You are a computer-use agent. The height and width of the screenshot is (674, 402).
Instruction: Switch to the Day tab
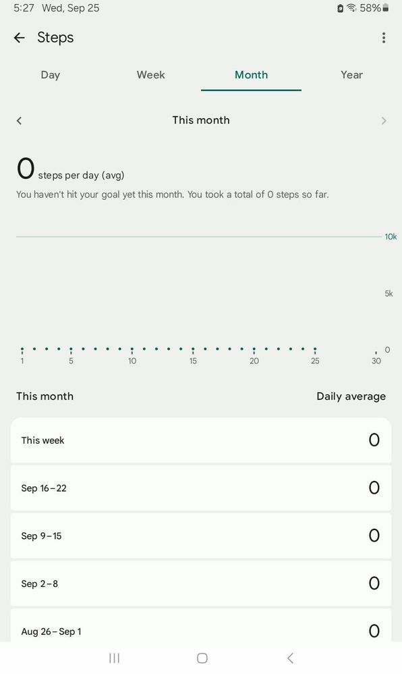click(x=50, y=75)
